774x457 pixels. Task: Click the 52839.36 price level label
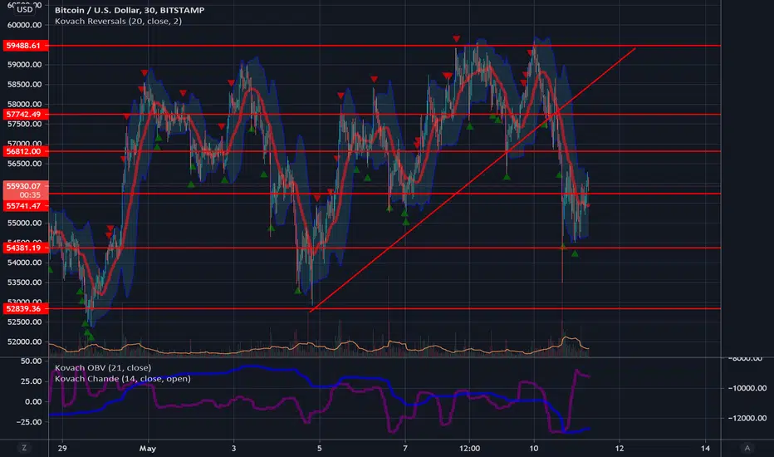click(26, 309)
